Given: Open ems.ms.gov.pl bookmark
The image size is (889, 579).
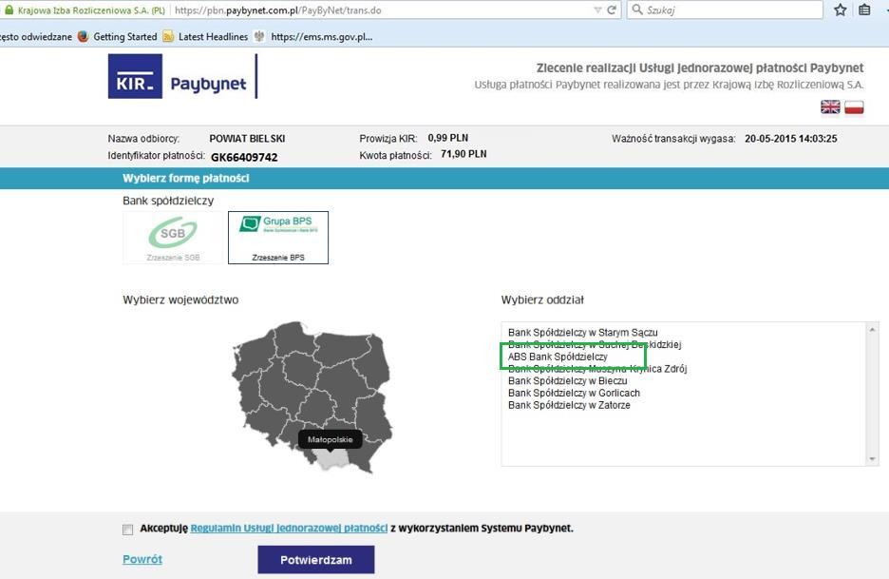Looking at the screenshot, I should coord(313,37).
